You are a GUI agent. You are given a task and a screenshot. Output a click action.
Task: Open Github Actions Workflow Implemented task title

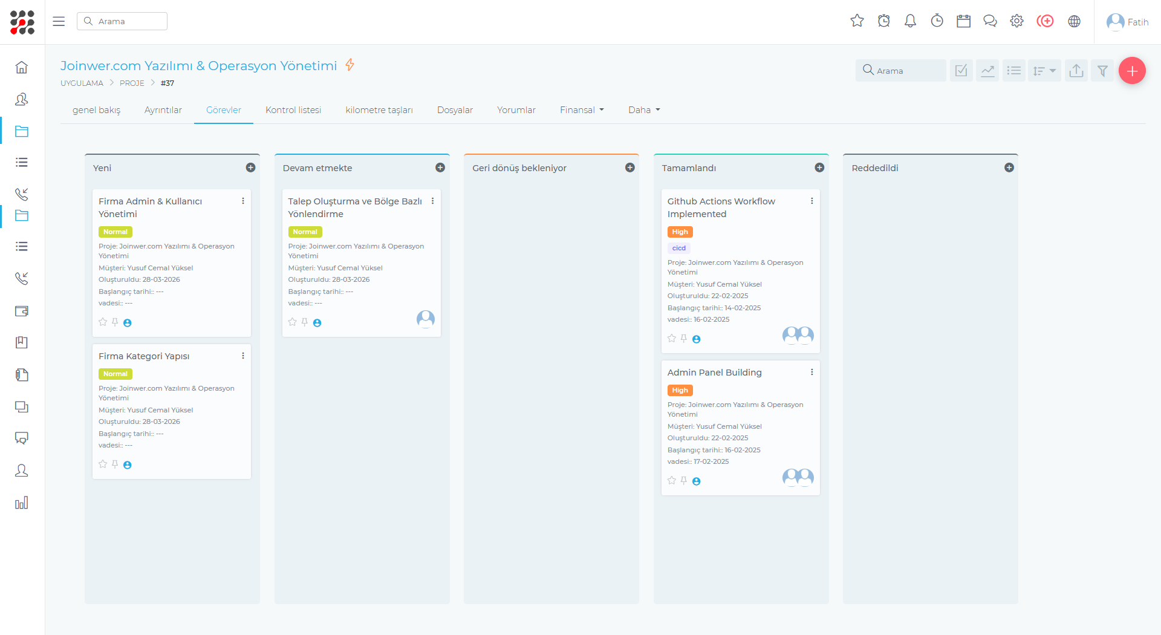click(x=721, y=207)
